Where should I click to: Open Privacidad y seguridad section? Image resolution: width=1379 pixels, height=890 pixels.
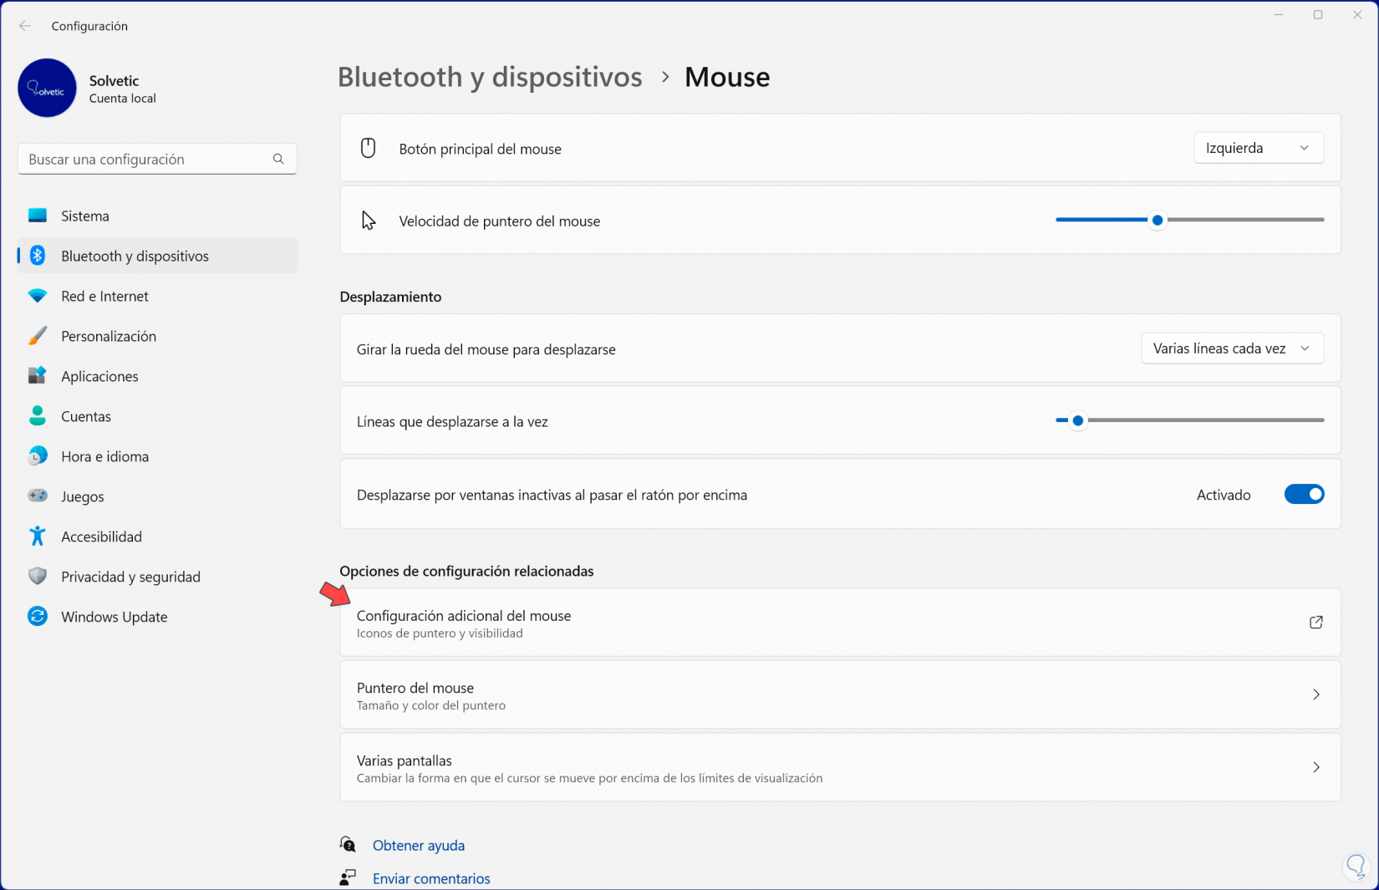coord(130,577)
